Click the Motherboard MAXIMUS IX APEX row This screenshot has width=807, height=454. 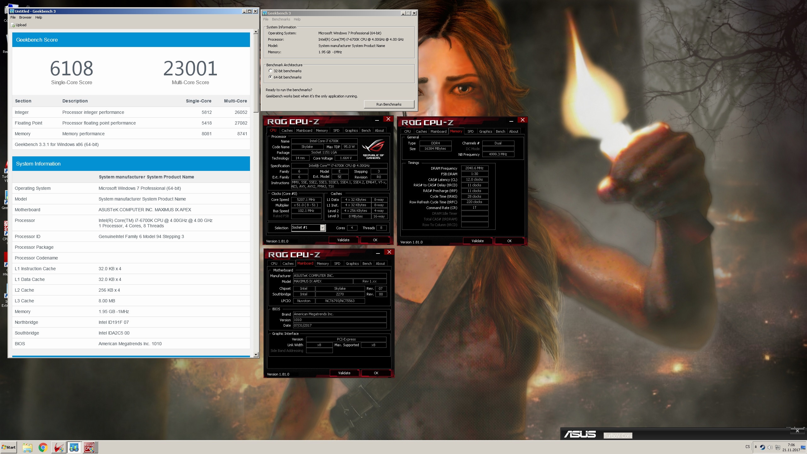click(131, 210)
